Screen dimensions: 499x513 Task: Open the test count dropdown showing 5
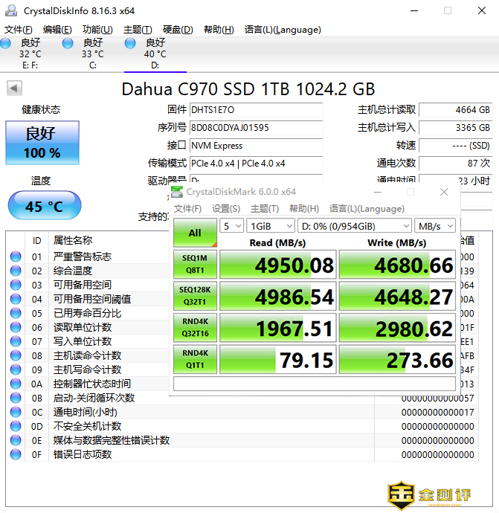pyautogui.click(x=232, y=226)
